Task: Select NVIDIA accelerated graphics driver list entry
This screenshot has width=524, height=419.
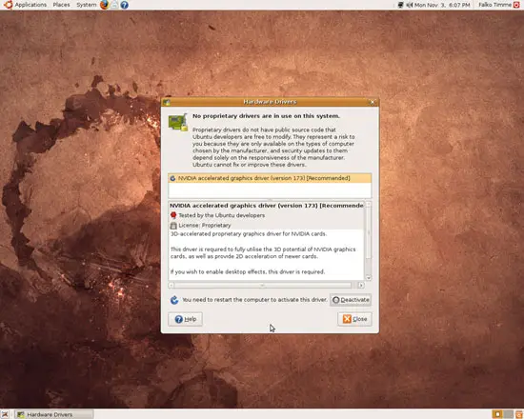Action: tap(270, 178)
